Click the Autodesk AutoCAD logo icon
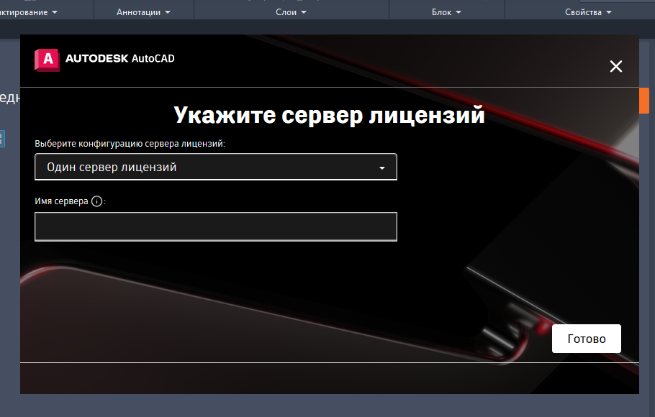This screenshot has height=417, width=655. [47, 60]
